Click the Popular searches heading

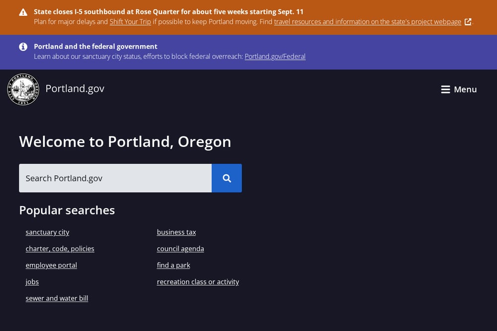click(67, 210)
